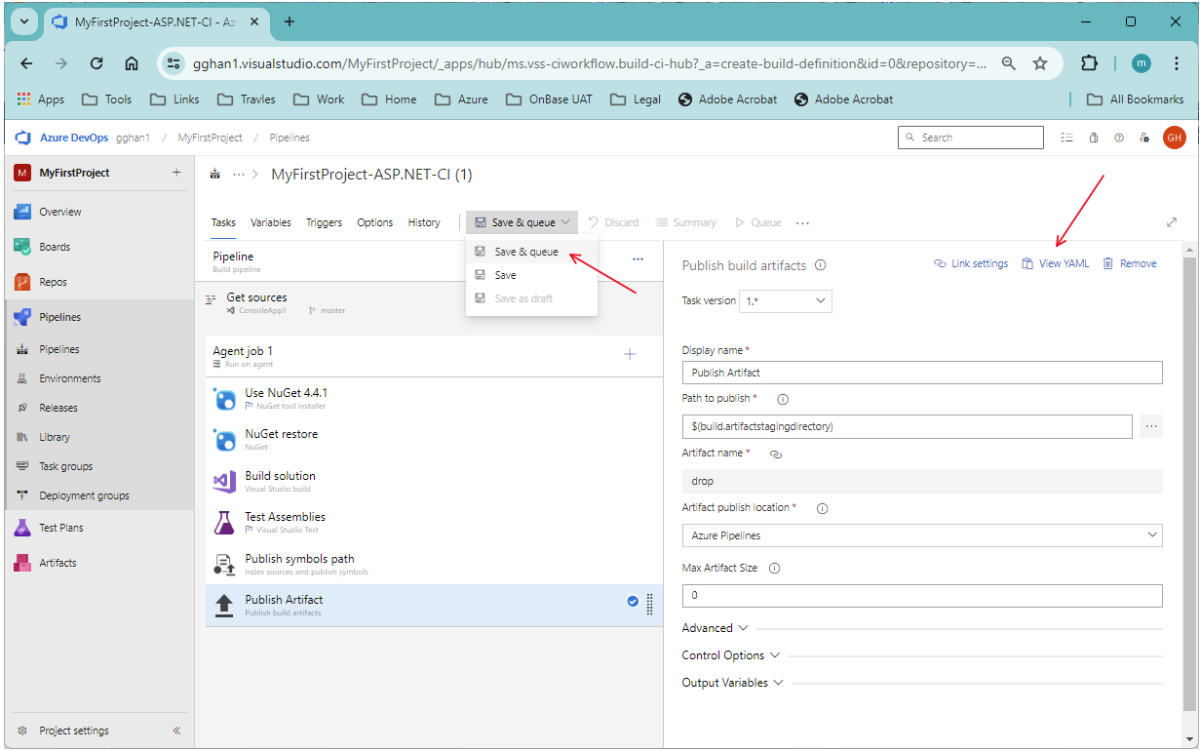Expand the Advanced section
1200x751 pixels.
(x=715, y=628)
